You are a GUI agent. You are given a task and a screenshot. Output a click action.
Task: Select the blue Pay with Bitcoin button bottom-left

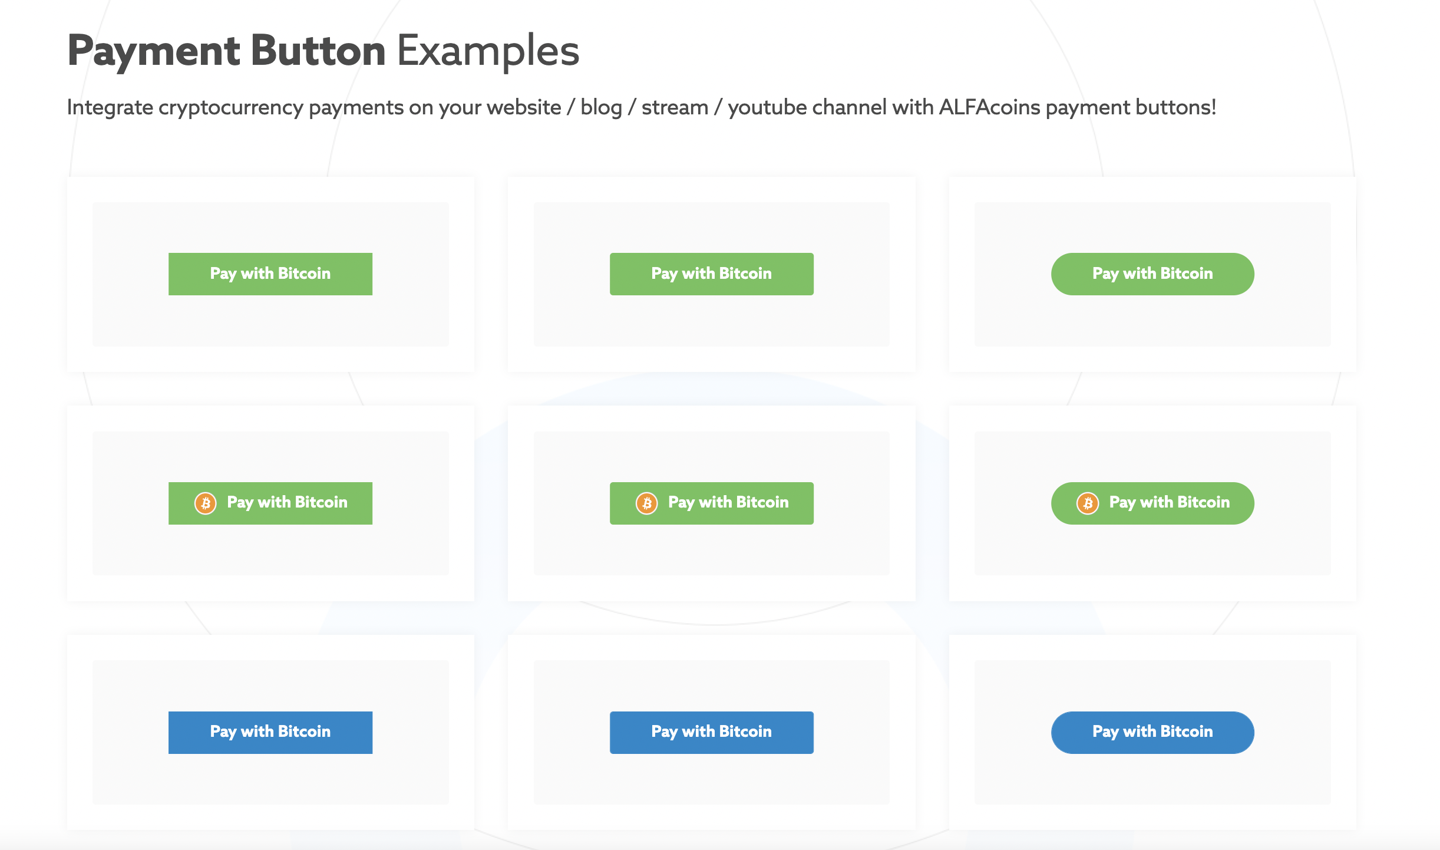(270, 732)
